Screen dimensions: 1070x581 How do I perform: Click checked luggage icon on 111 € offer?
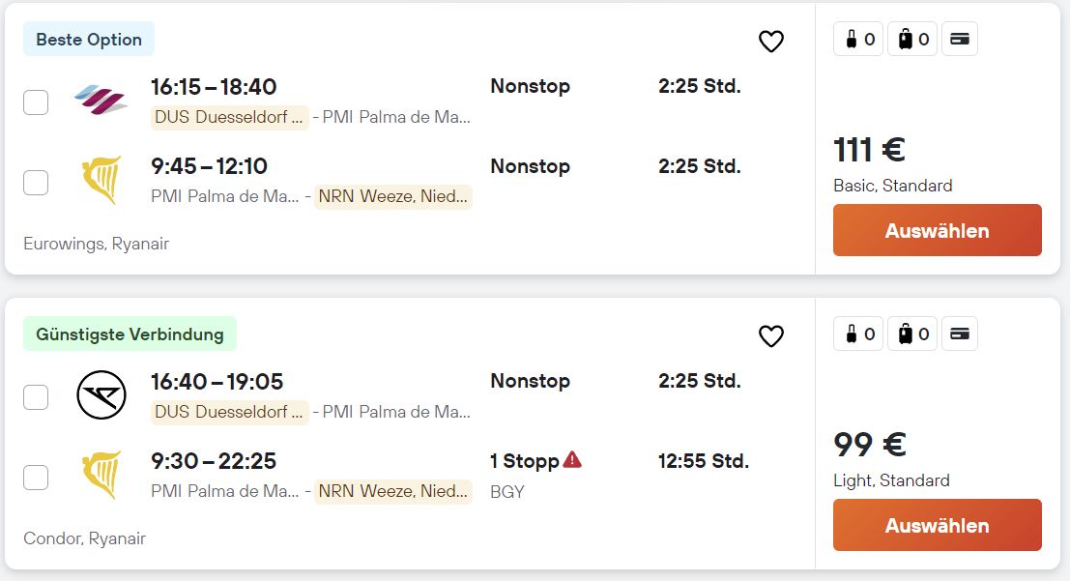click(x=913, y=39)
